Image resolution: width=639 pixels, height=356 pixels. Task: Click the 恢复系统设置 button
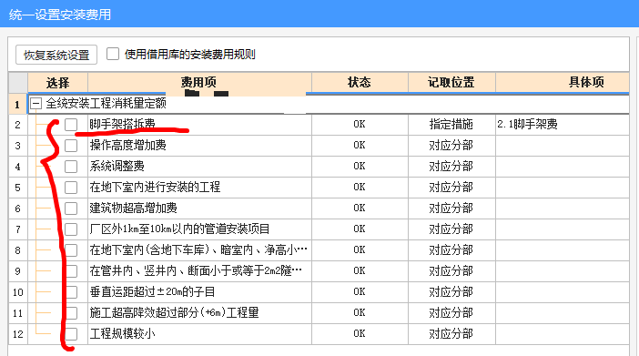pyautogui.click(x=56, y=55)
